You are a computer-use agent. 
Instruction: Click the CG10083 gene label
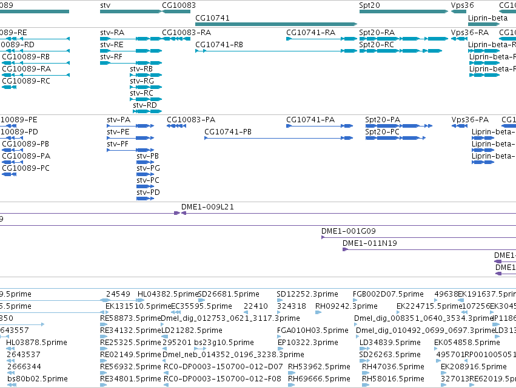pos(179,5)
